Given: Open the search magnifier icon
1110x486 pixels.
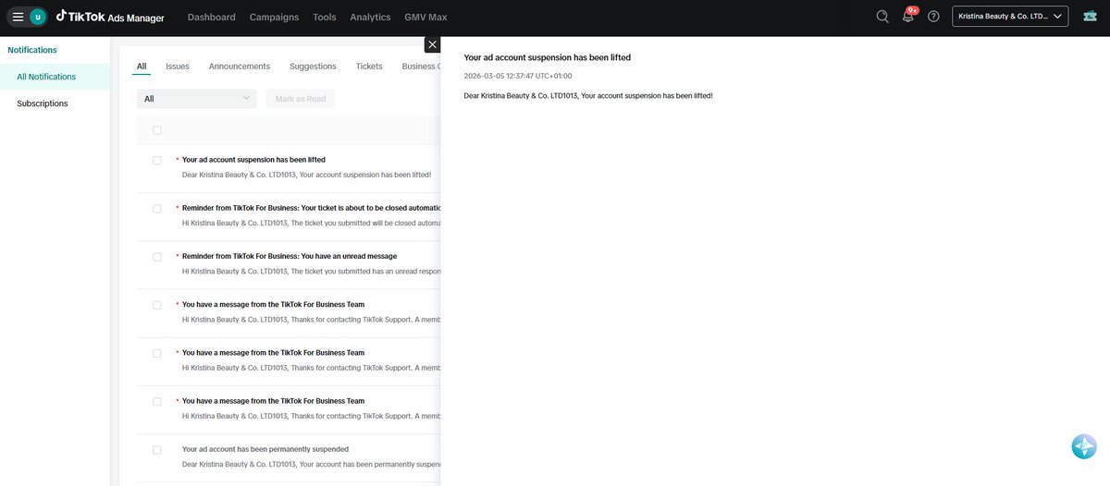Looking at the screenshot, I should pos(882,17).
